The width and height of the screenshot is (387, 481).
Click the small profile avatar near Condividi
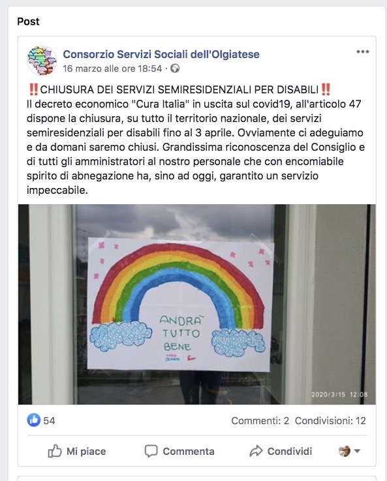coord(344,451)
